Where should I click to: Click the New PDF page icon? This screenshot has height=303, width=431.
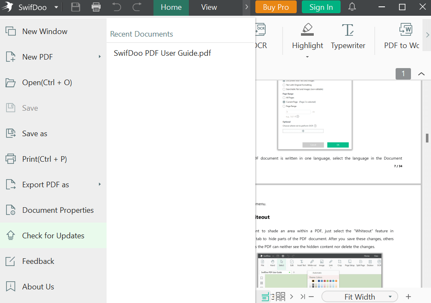pyautogui.click(x=11, y=57)
